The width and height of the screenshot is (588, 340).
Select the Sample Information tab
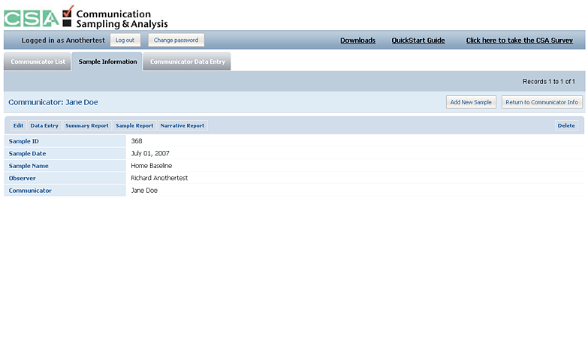click(107, 62)
